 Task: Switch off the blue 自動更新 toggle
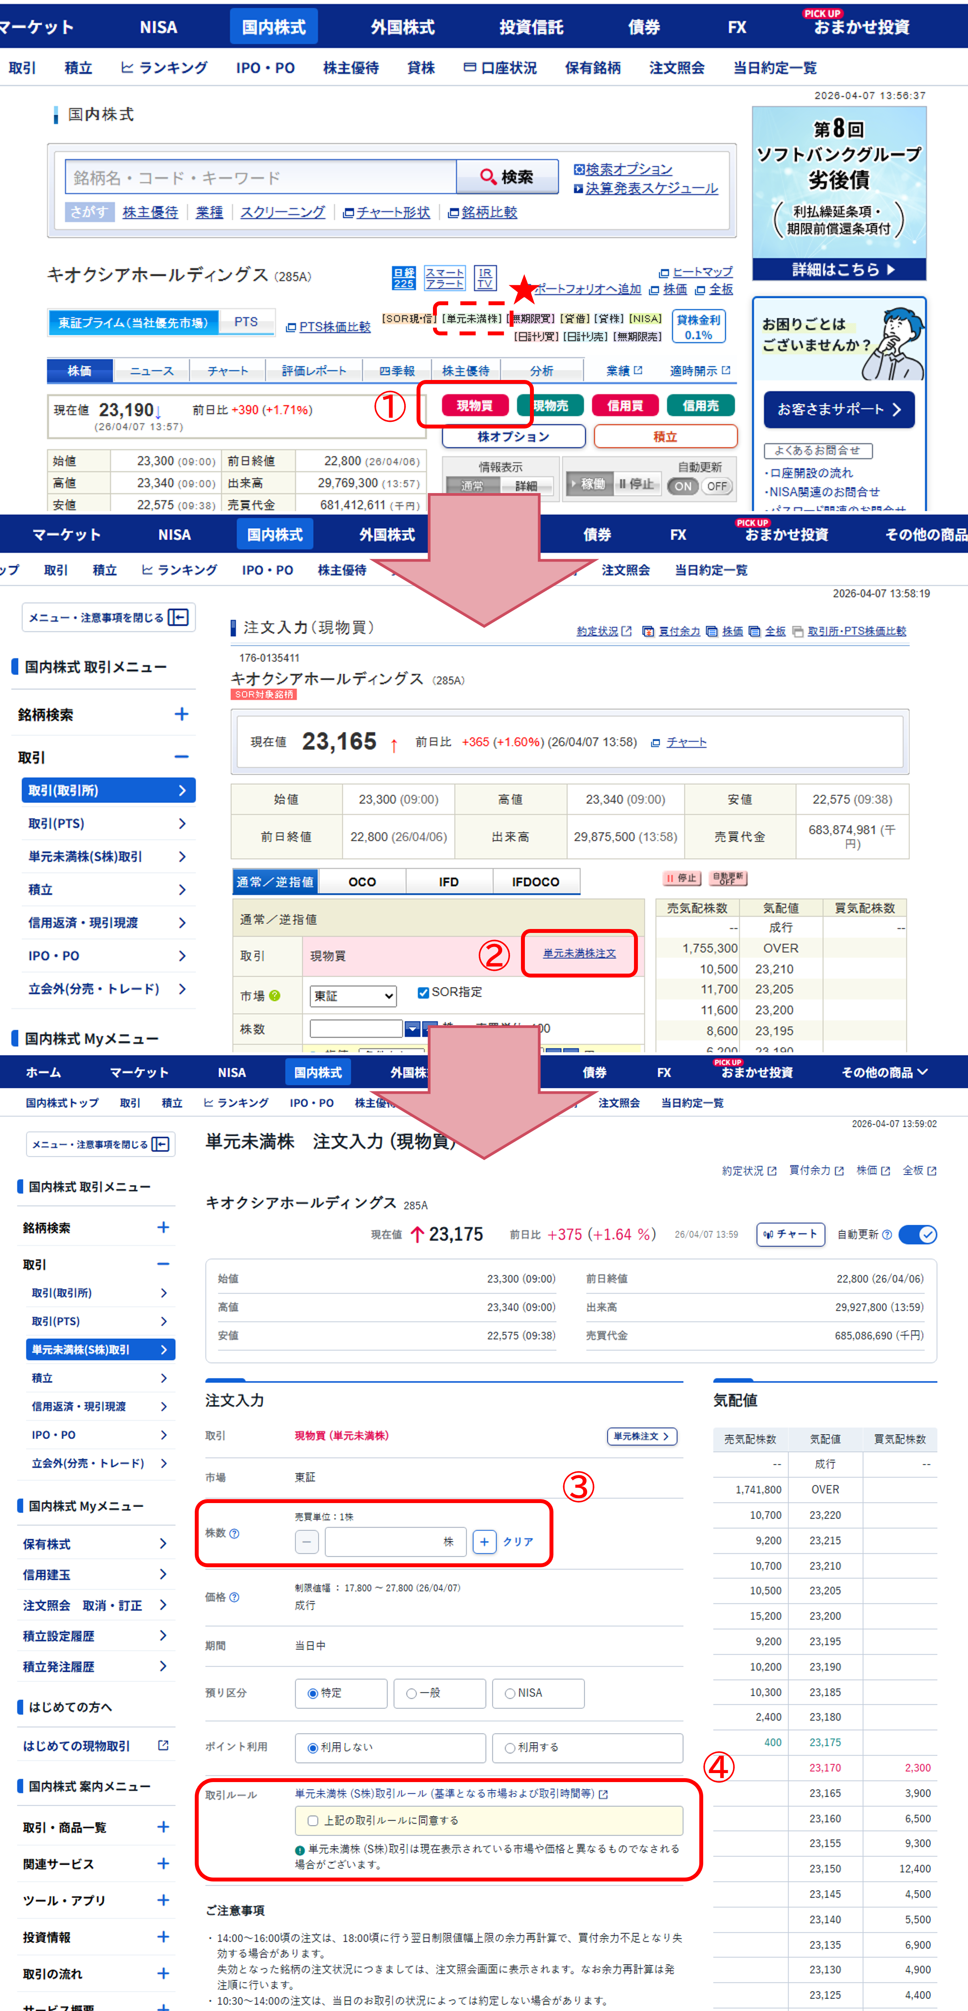(x=917, y=1234)
